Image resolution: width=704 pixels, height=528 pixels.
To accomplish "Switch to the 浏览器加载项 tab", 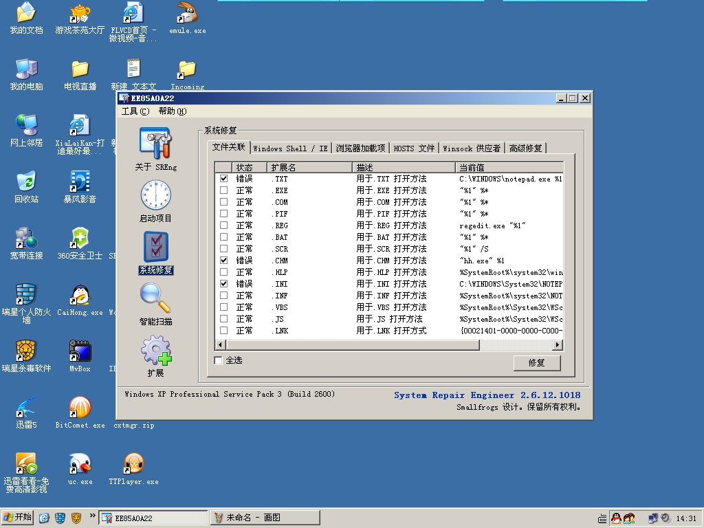I will (x=360, y=148).
